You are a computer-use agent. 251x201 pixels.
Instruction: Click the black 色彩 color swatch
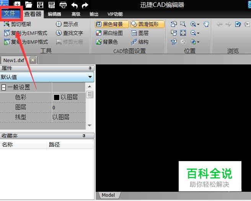tap(57, 97)
